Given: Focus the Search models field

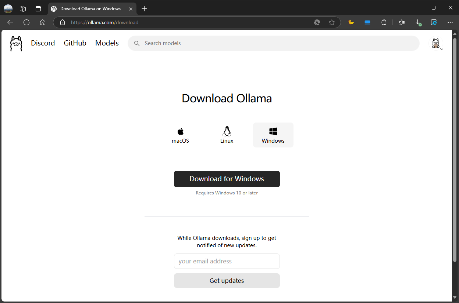Looking at the screenshot, I should tap(273, 43).
